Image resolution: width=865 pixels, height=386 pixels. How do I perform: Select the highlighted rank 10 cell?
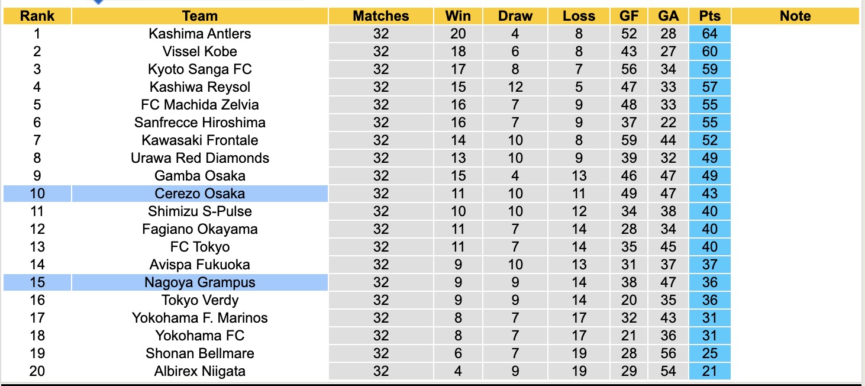point(37,194)
